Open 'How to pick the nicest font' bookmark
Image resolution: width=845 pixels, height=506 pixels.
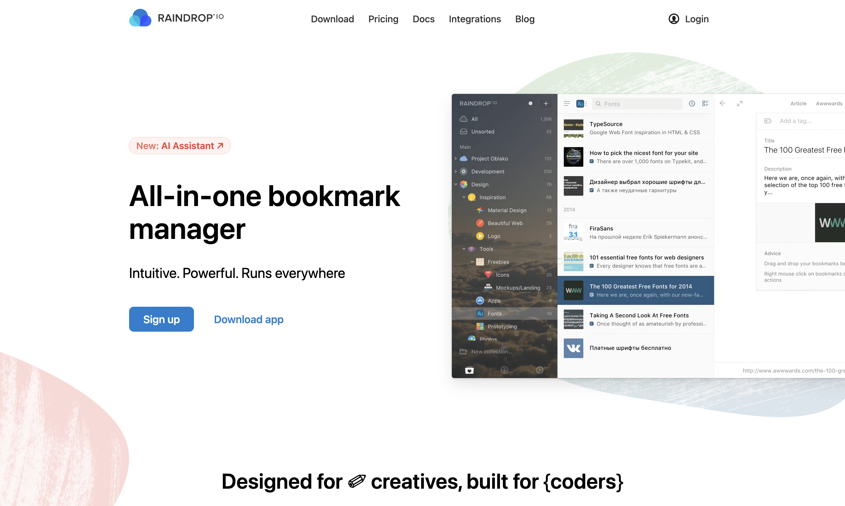click(636, 157)
